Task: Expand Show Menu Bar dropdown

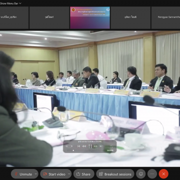Action: [x=11, y=3]
